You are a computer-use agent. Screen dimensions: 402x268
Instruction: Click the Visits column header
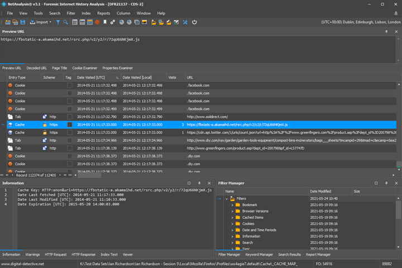(x=176, y=78)
